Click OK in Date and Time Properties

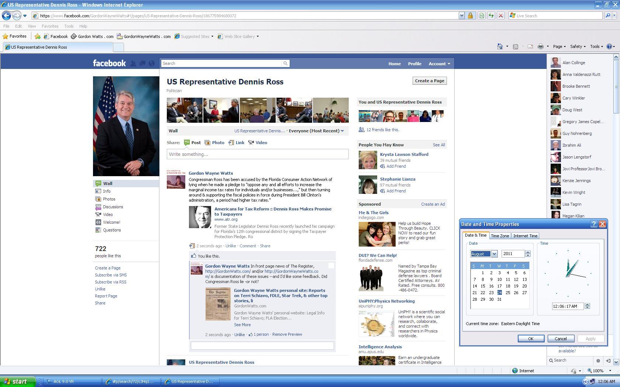click(531, 339)
